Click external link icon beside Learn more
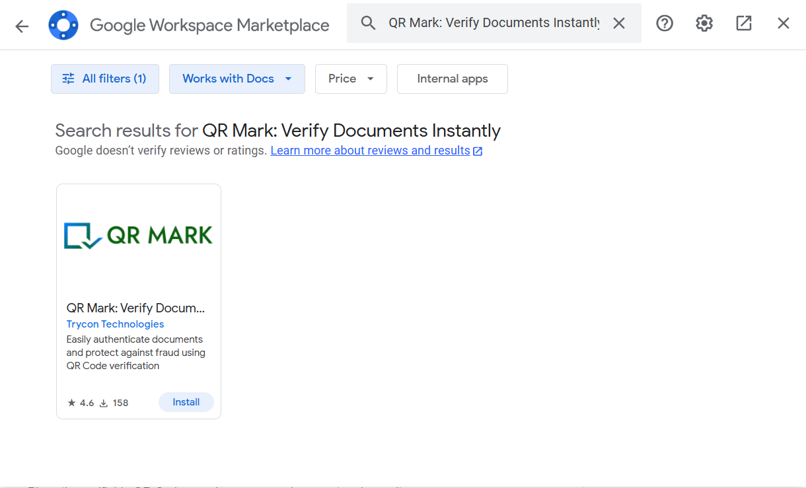The width and height of the screenshot is (806, 488). (478, 151)
